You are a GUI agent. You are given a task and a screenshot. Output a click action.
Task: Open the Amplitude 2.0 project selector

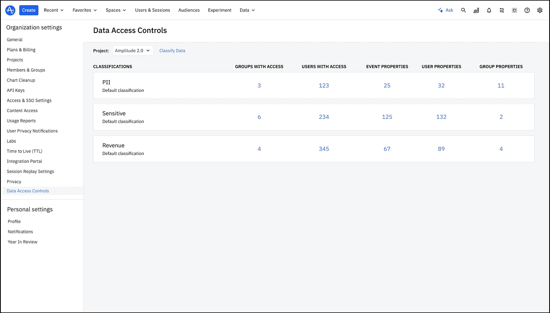tap(133, 51)
